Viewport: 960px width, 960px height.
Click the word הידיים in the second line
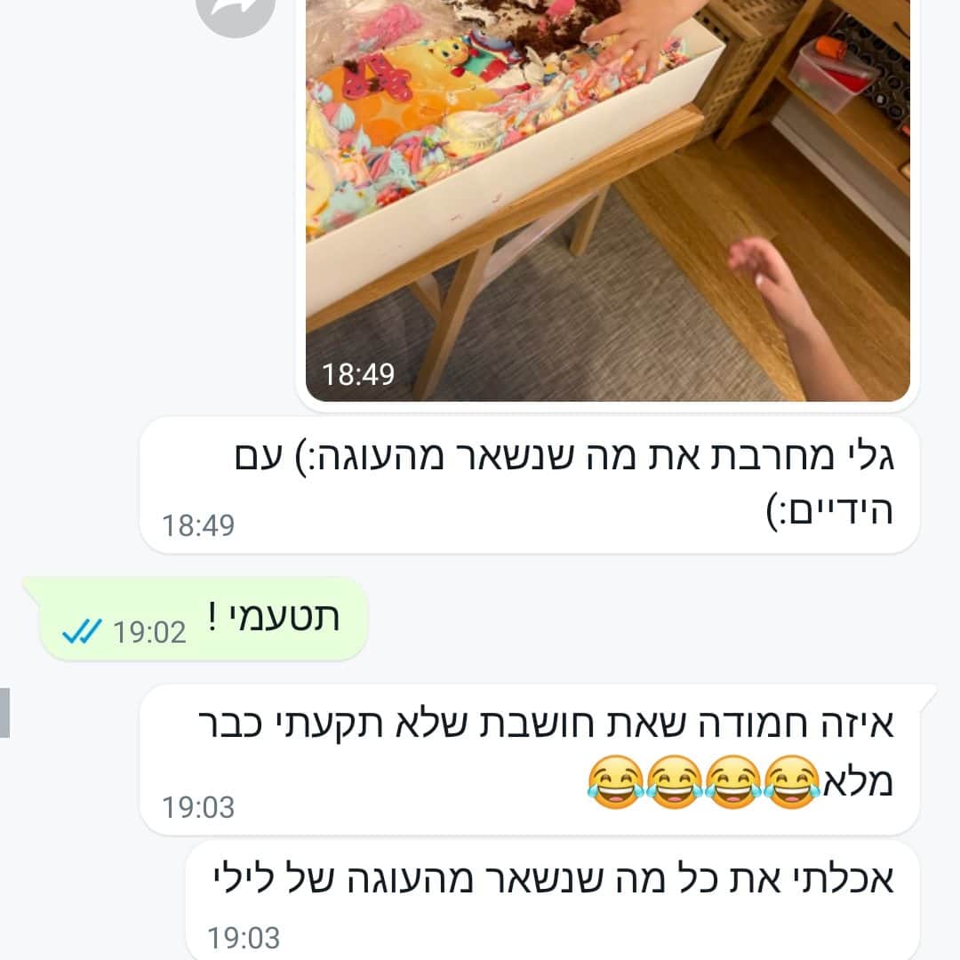click(841, 511)
